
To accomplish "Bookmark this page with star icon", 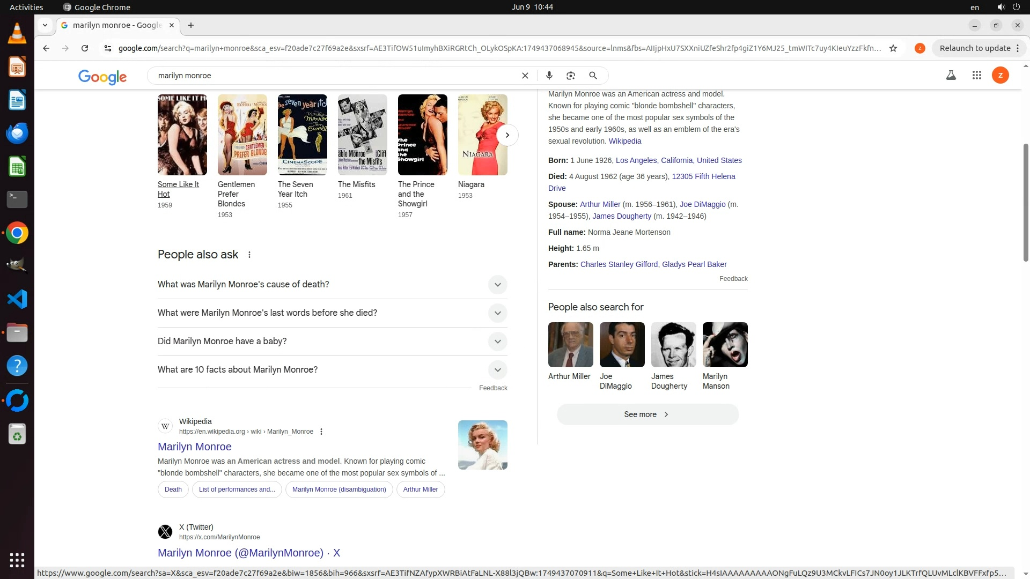I will [893, 48].
